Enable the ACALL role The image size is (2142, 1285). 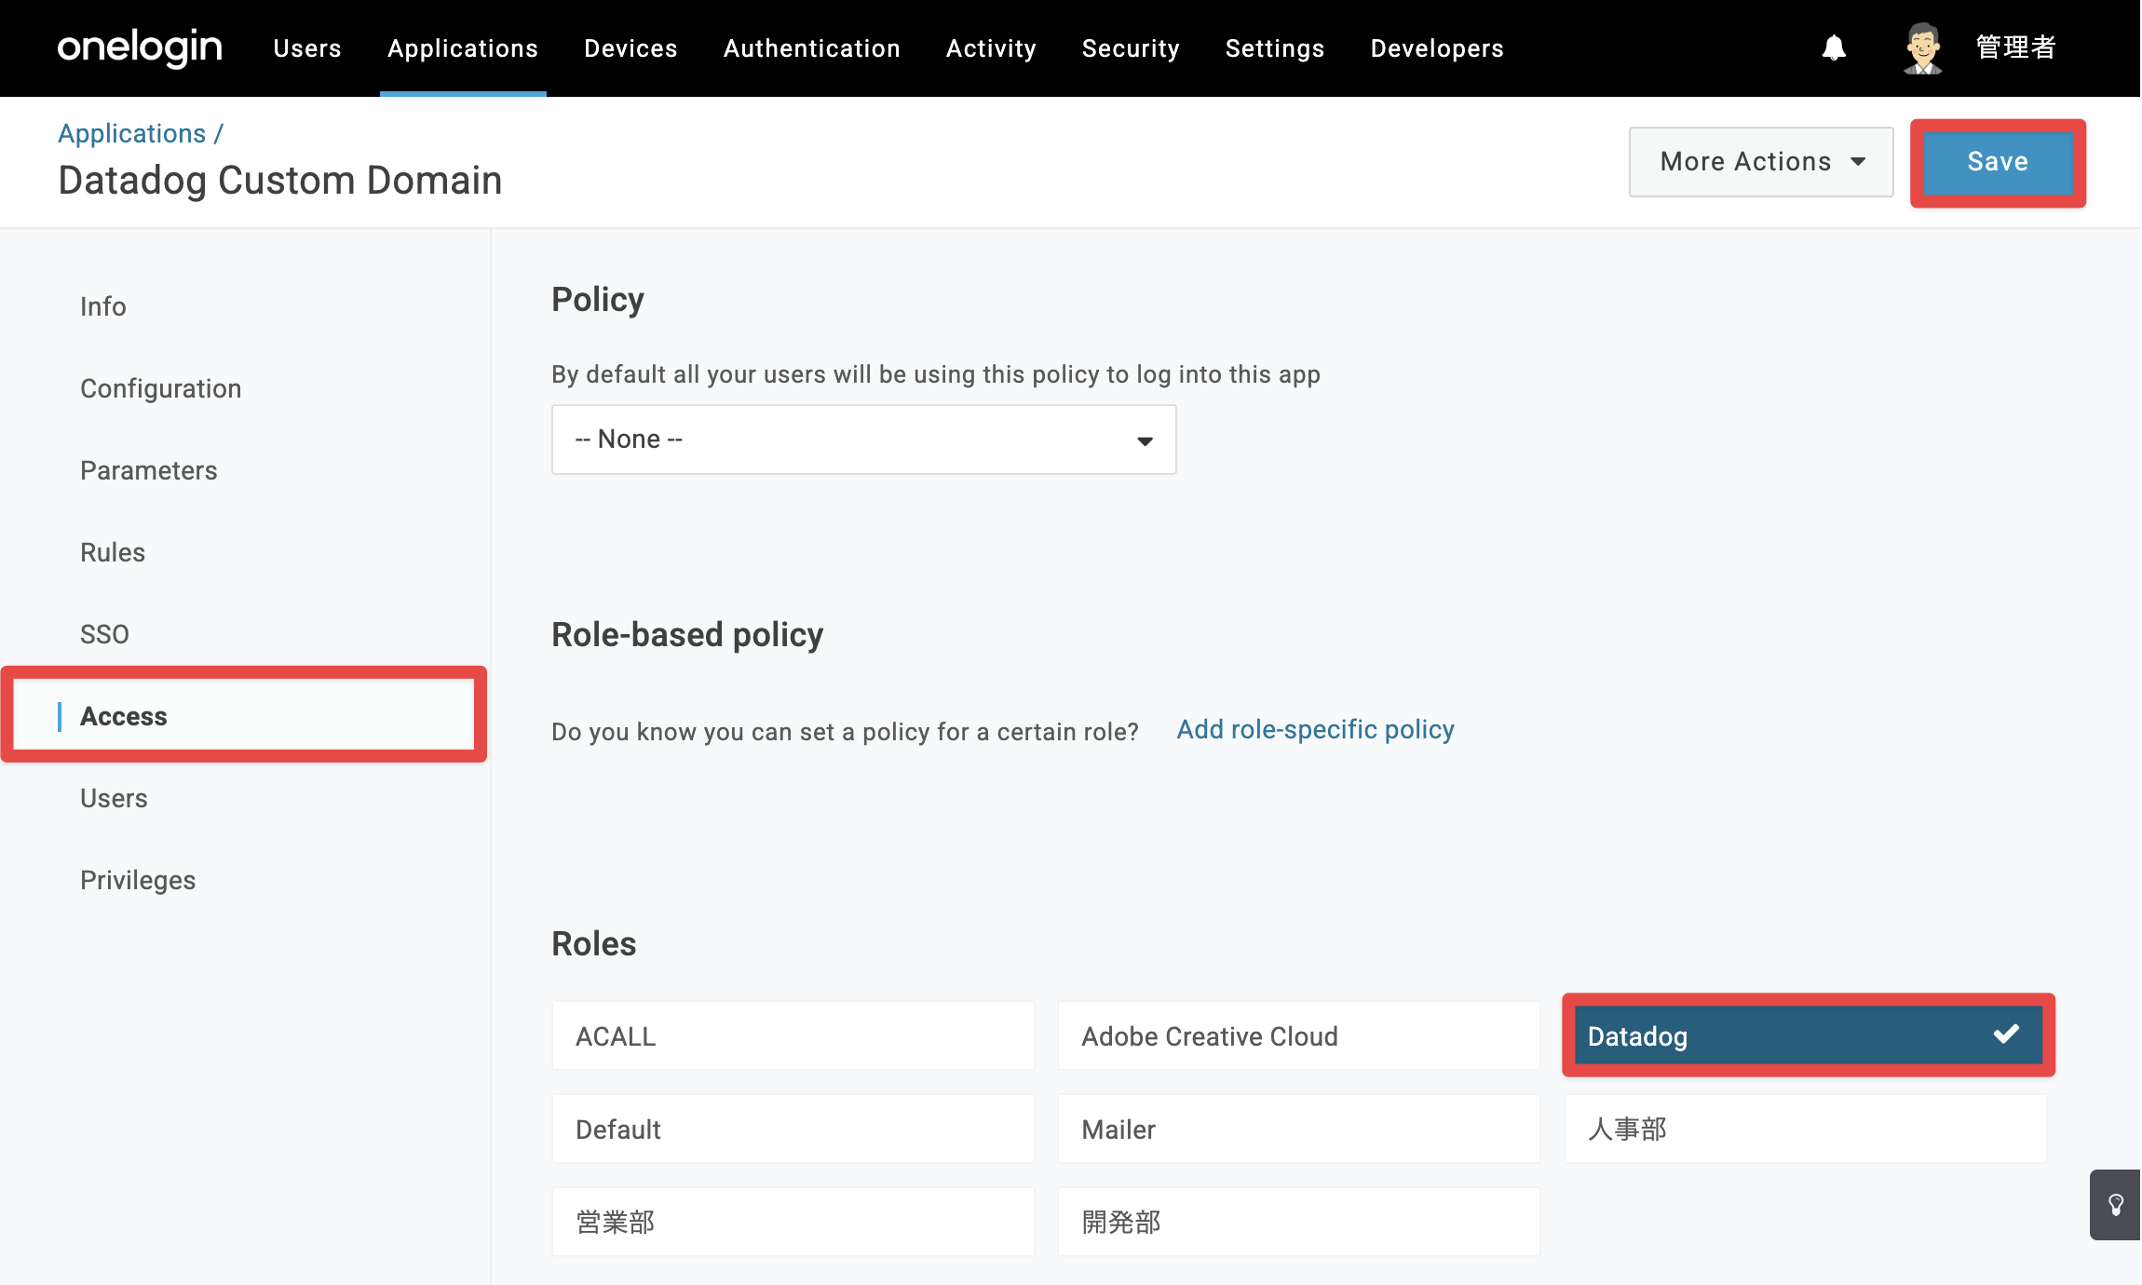click(793, 1036)
